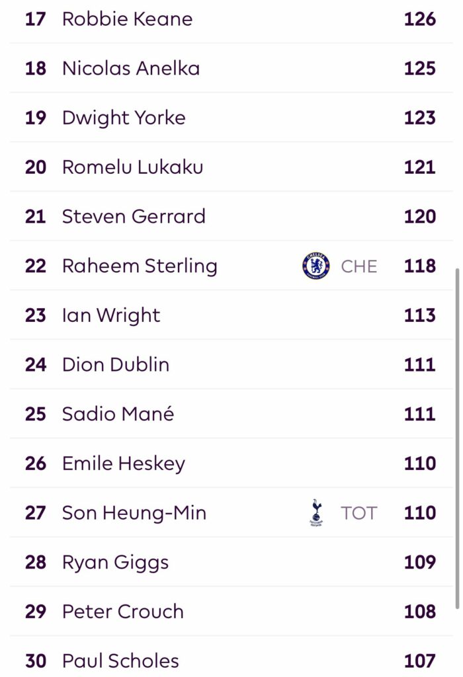
Task: Select Raheem Sterling's name
Action: click(x=140, y=266)
